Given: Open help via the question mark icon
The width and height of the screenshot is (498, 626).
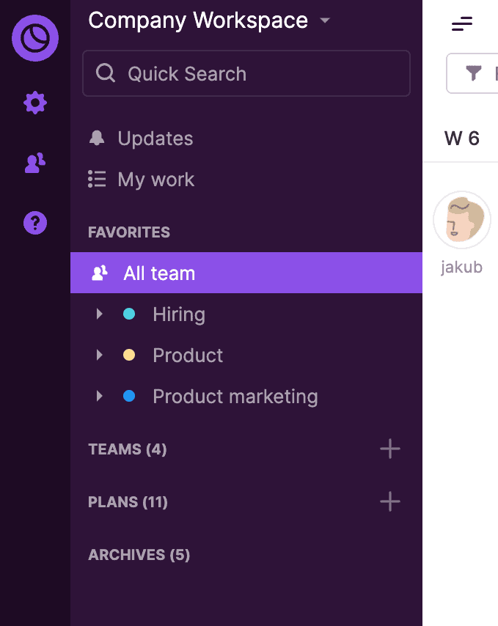Looking at the screenshot, I should (35, 222).
